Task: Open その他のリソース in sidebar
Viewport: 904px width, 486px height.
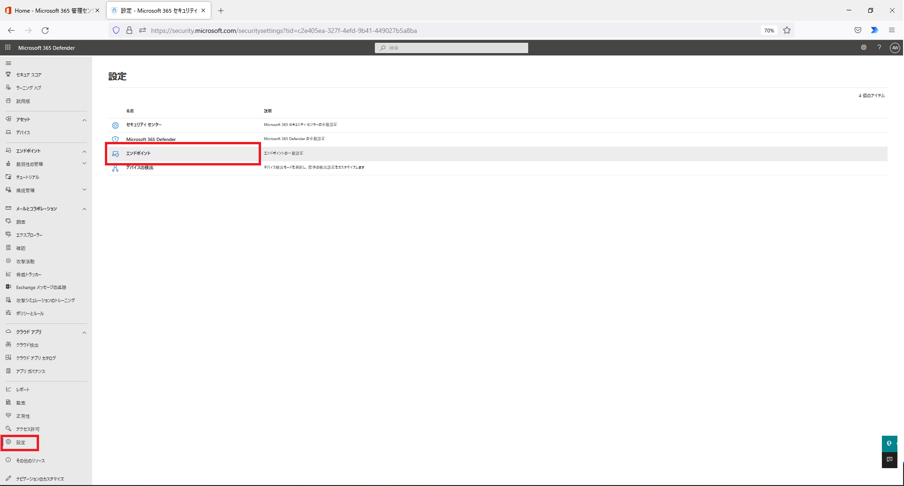Action: coord(31,461)
